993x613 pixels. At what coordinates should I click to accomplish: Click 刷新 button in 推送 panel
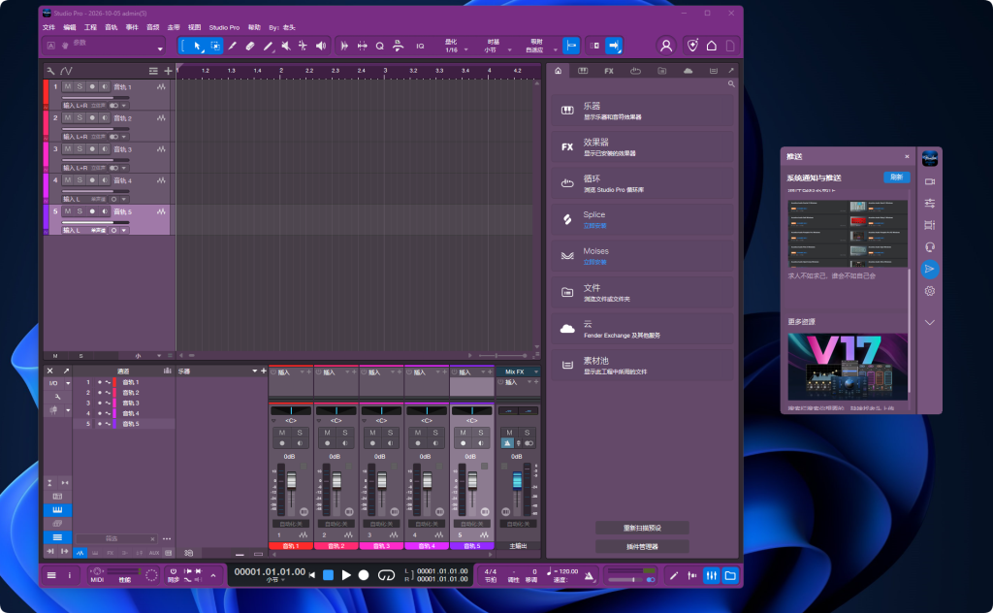click(897, 177)
